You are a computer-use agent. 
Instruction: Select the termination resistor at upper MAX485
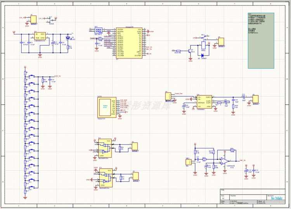pos(120,148)
